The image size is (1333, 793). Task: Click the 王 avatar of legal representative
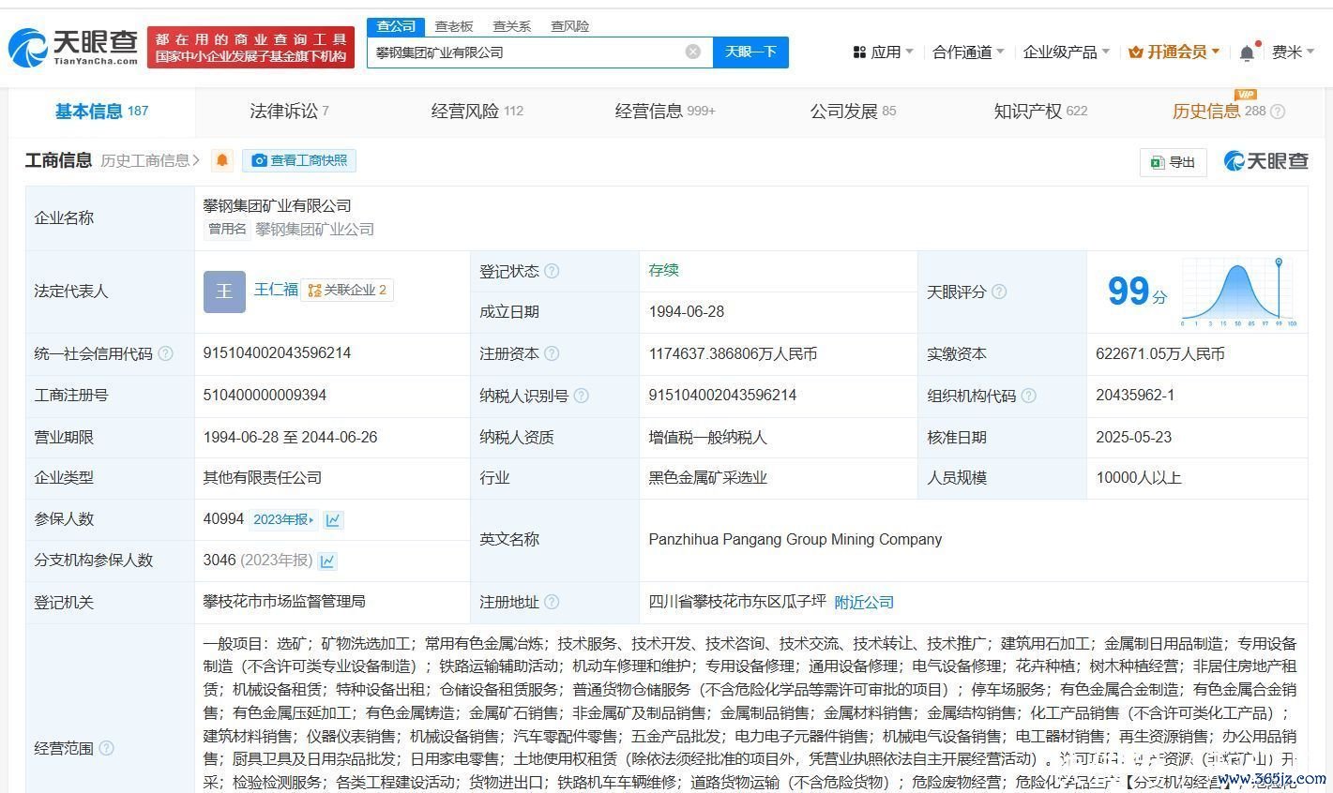coord(224,292)
